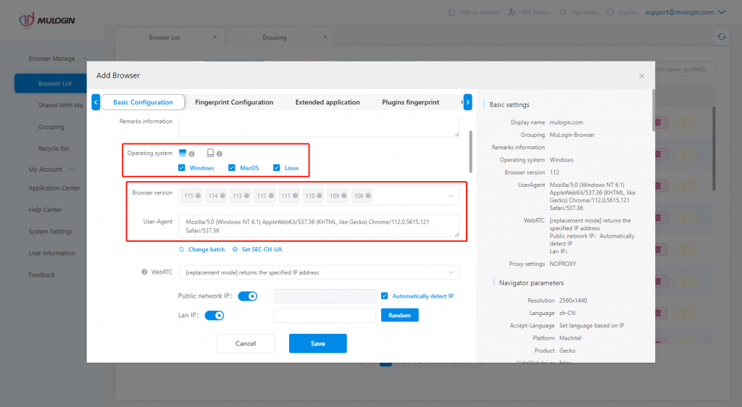Open Feedback in sidebar
This screenshot has width=742, height=407.
pos(41,274)
